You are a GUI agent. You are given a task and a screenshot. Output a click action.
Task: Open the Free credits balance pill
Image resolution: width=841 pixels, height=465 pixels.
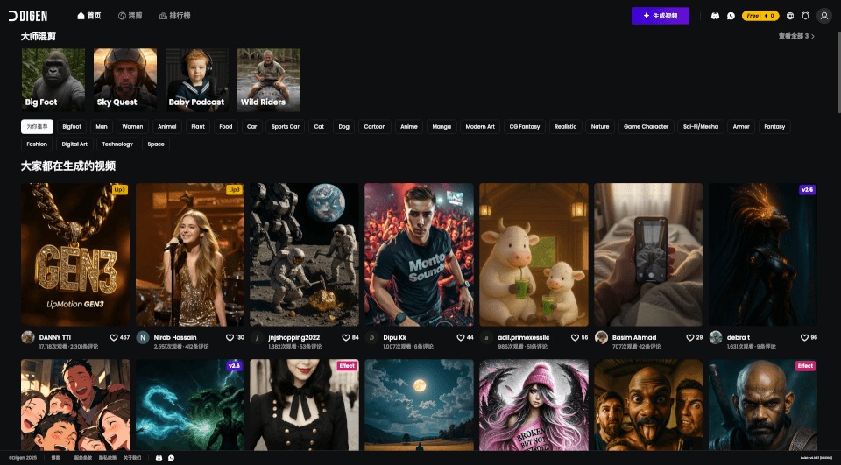coord(760,16)
